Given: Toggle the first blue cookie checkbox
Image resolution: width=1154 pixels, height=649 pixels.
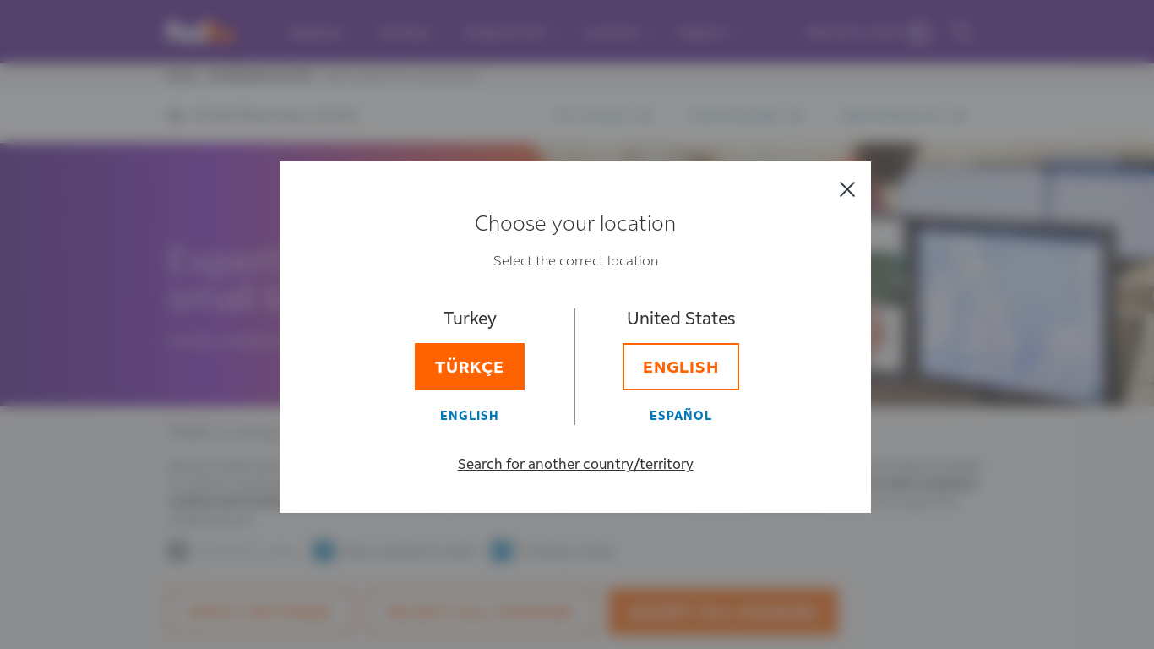Looking at the screenshot, I should [x=324, y=552].
